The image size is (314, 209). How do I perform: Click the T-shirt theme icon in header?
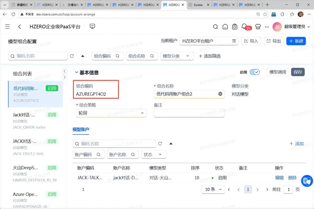(x=258, y=27)
